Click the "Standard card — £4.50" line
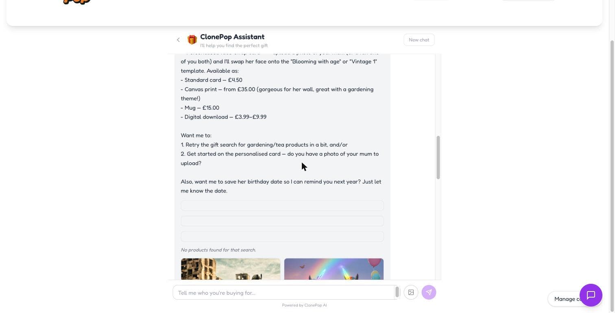Viewport: 615px width, 313px height. pos(212,80)
